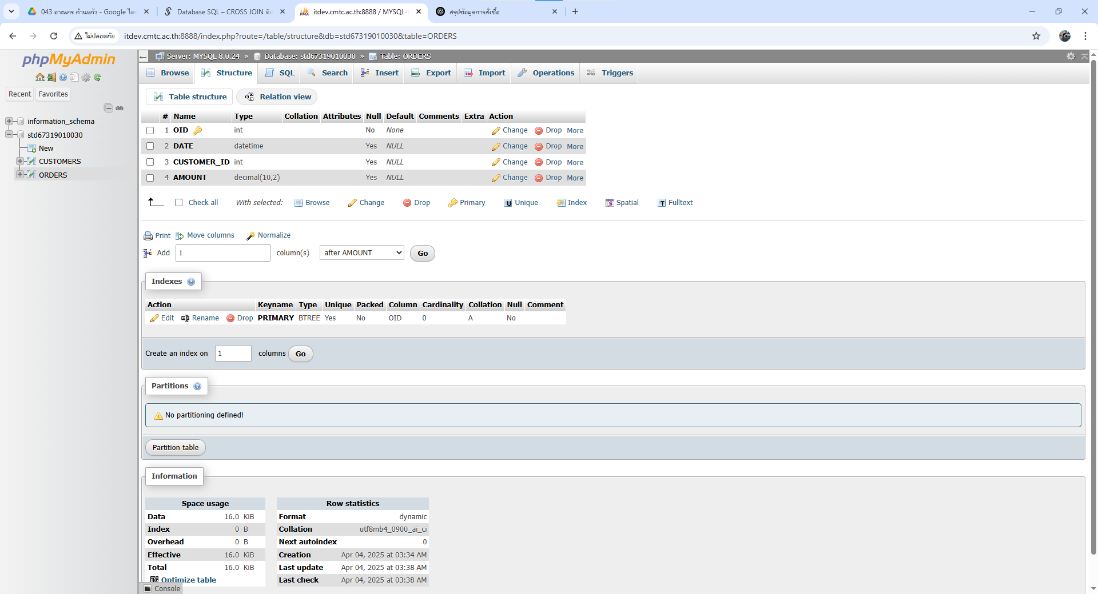The height and width of the screenshot is (594, 1098).
Task: Select the AMOUNT column row checkbox
Action: [x=150, y=178]
